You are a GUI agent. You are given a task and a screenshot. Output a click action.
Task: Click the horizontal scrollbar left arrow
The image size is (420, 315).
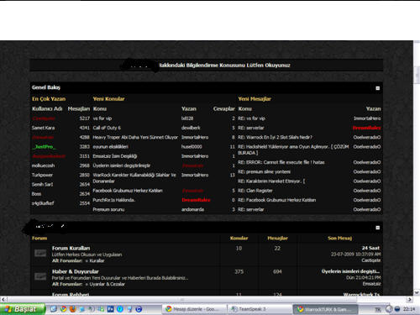tap(3, 299)
